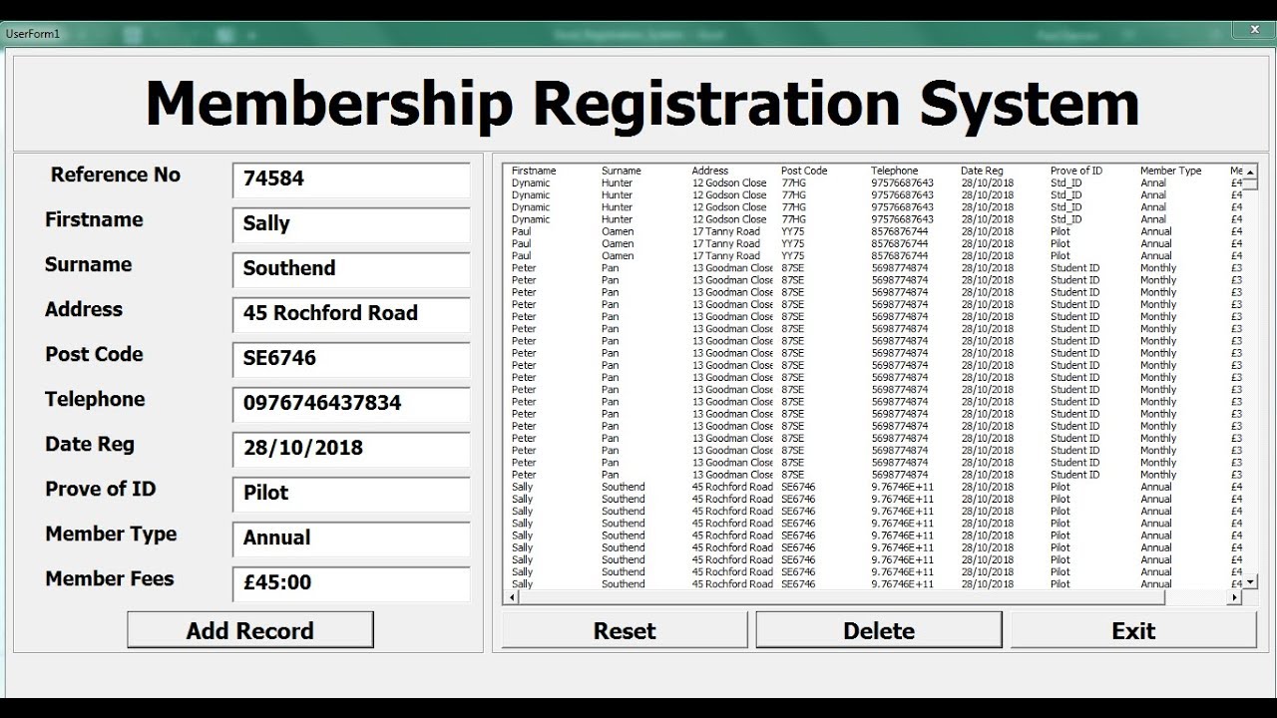
Task: Click the Surname label beside Southend
Action: [x=88, y=264]
